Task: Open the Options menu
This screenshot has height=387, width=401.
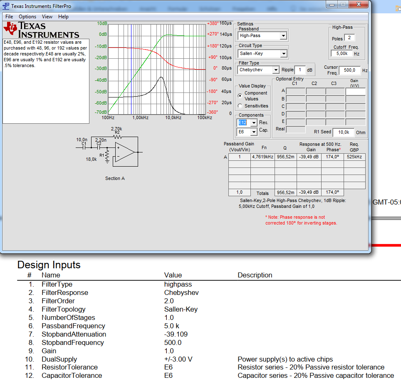Action: (x=27, y=17)
